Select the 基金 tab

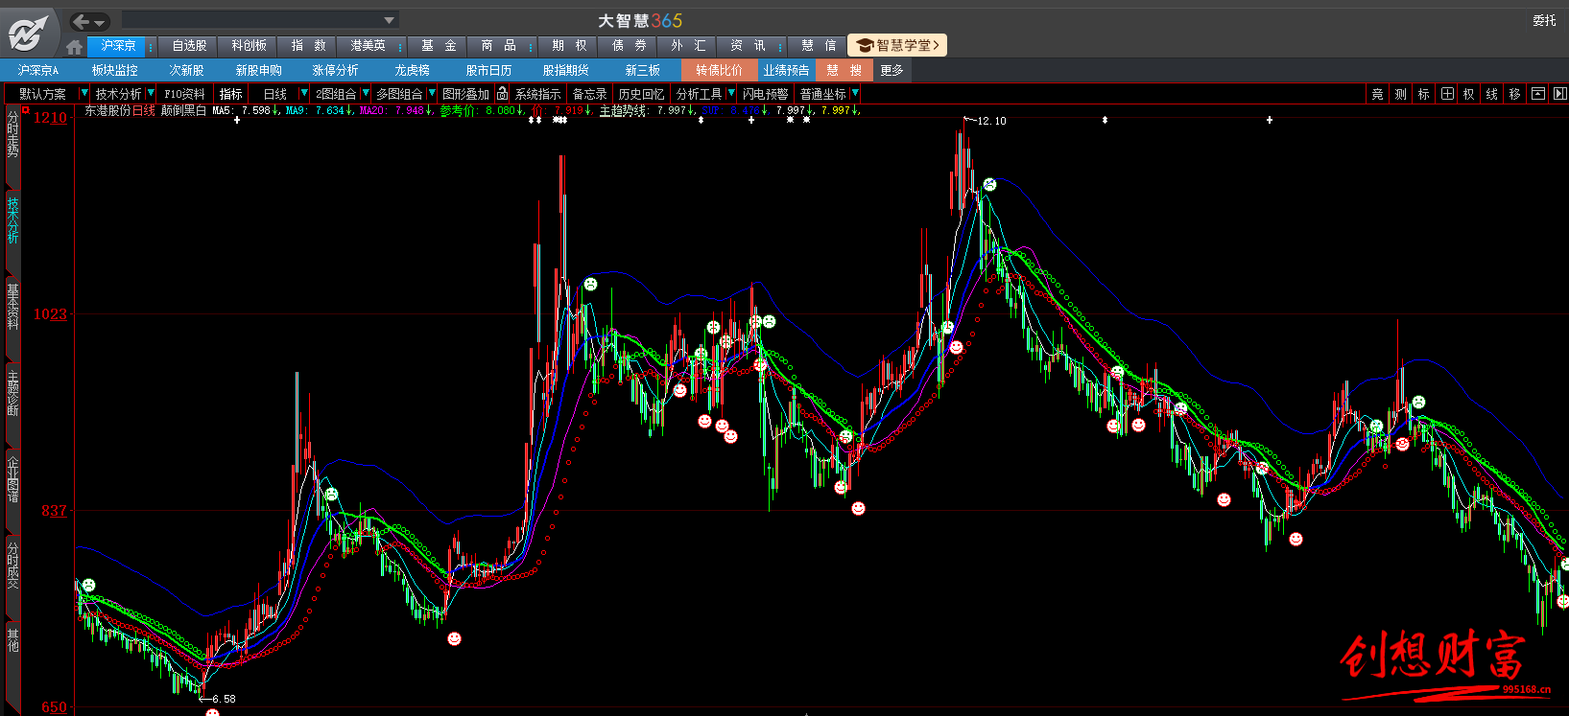pos(439,46)
